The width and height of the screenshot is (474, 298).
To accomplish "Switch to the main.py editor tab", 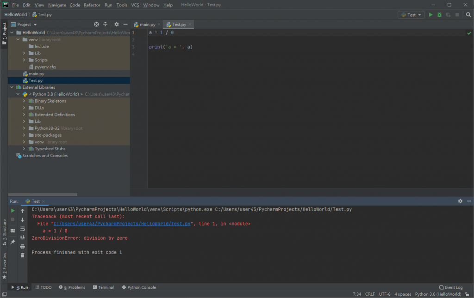I will [147, 24].
